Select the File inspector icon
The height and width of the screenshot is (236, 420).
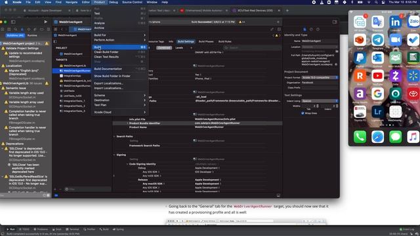(304, 29)
